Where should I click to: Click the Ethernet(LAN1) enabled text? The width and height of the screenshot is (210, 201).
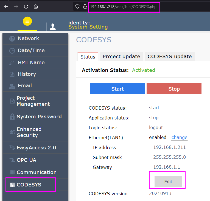158,137
